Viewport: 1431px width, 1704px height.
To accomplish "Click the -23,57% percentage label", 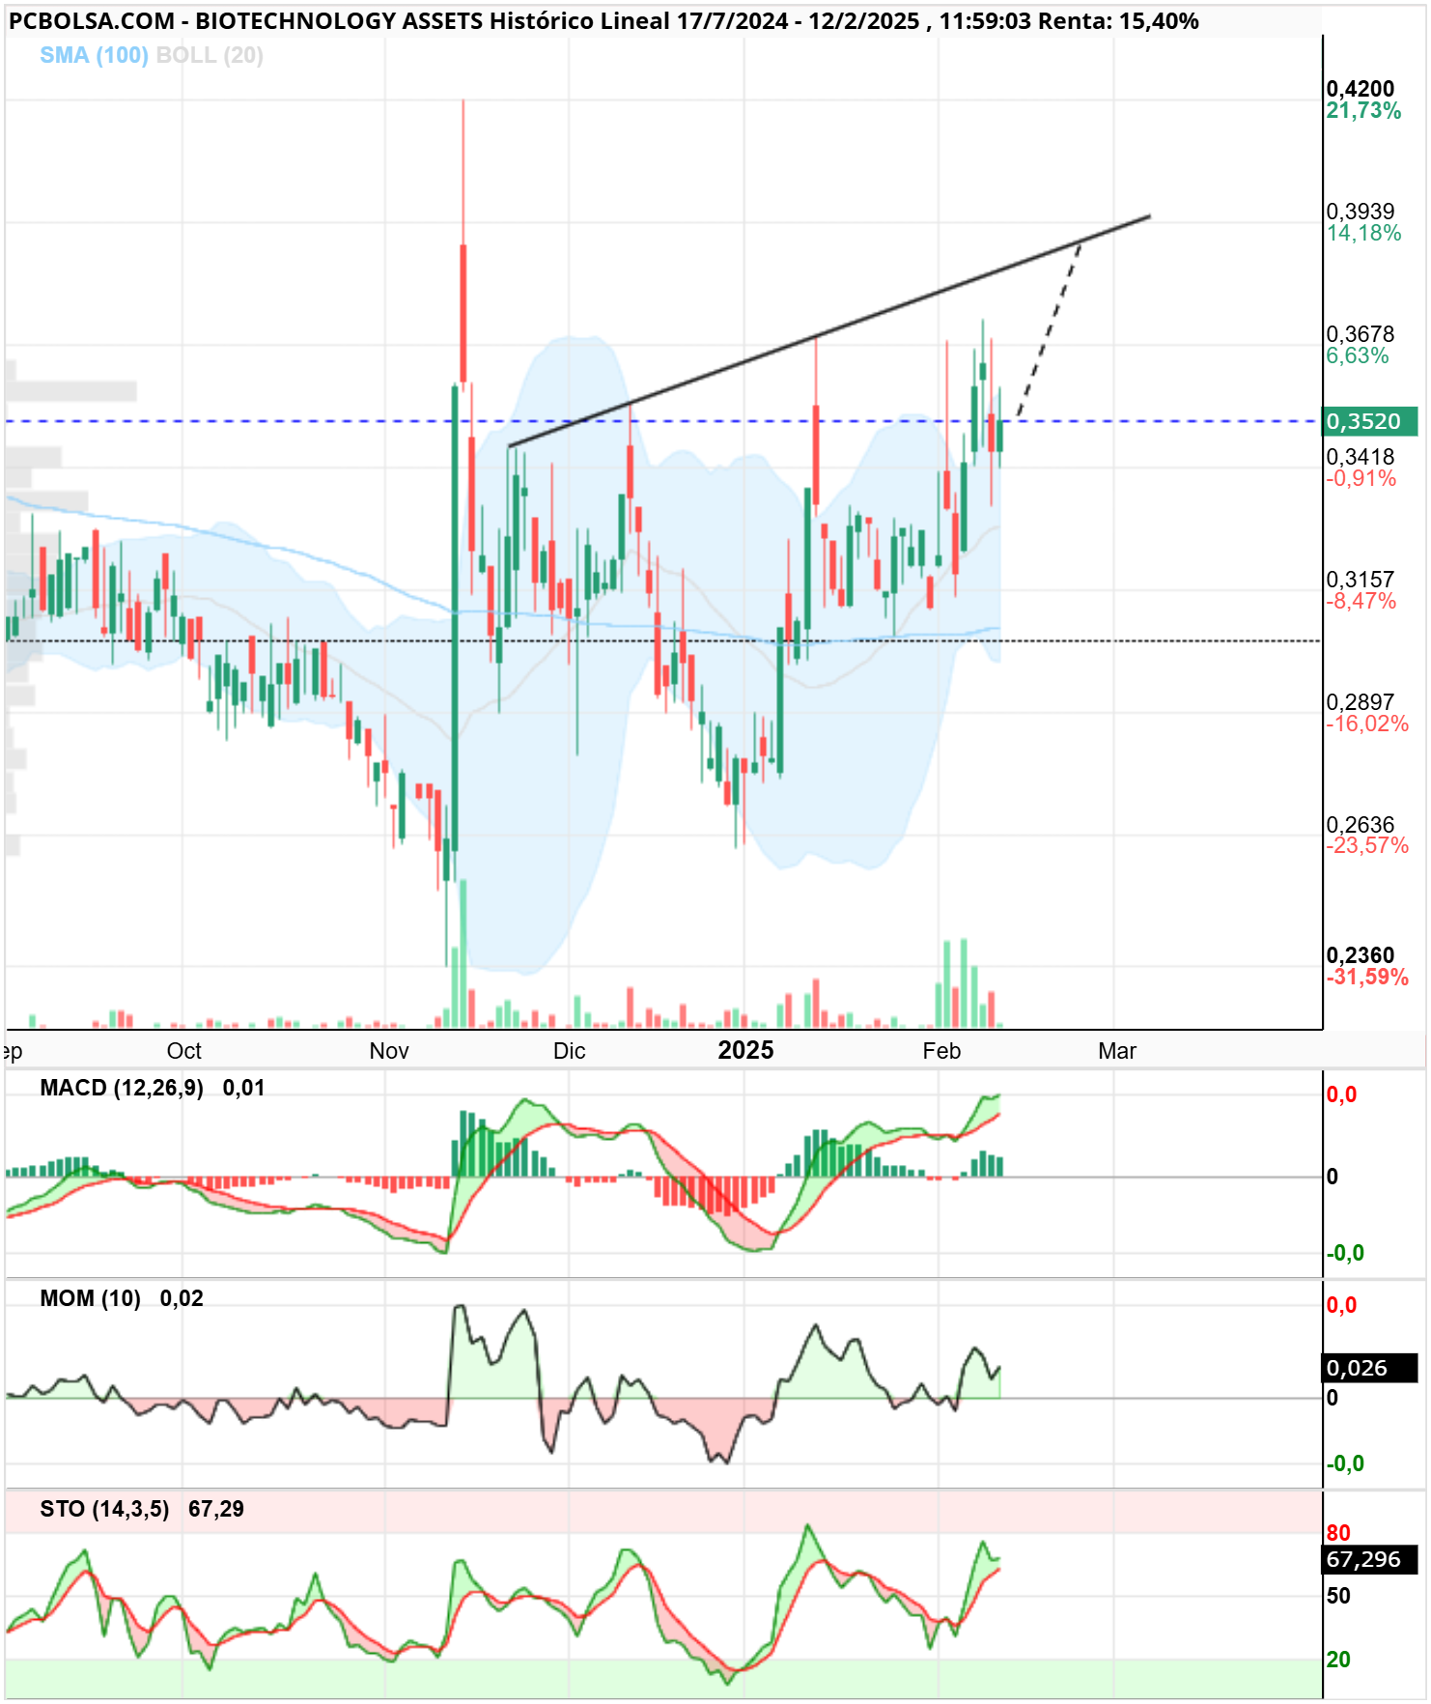I will pos(1366,846).
